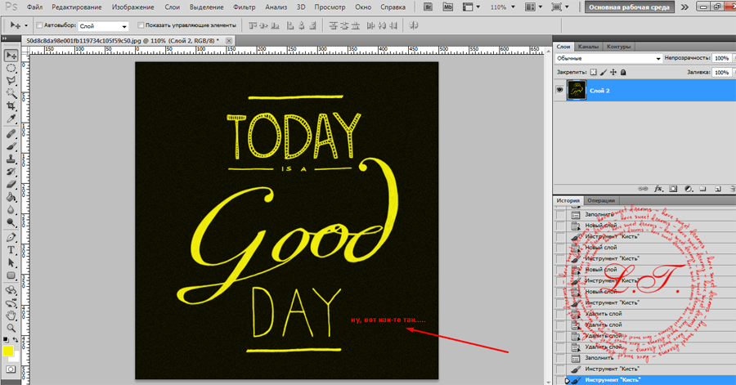Select the Hand tool
736x385 pixels.
11,316
